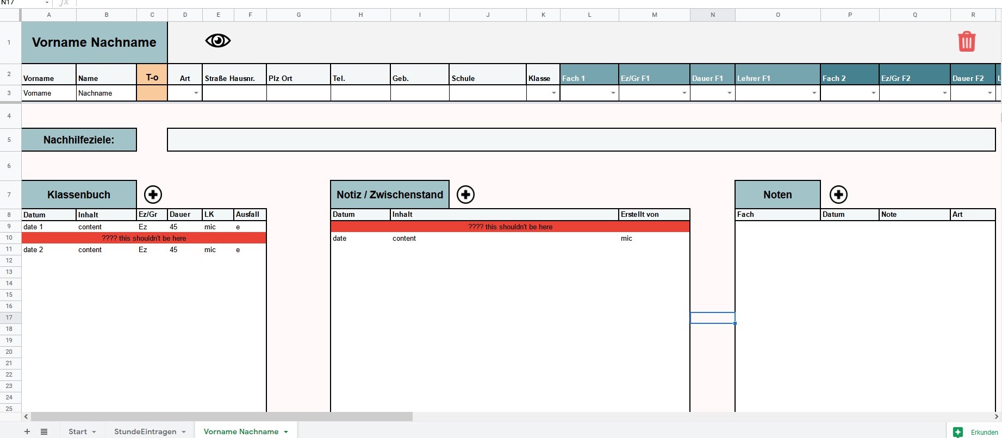Open the Vorname Nachname tab menu arrow
This screenshot has width=1002, height=438.
coord(286,432)
